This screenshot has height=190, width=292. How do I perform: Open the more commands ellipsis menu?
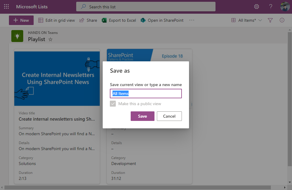pos(192,20)
